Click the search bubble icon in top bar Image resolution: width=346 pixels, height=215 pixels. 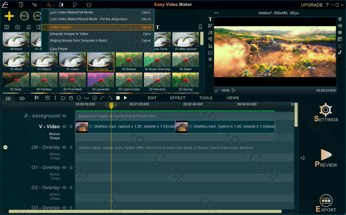click(75, 5)
